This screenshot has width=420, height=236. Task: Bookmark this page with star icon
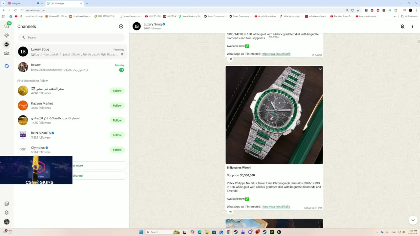pos(358,10)
